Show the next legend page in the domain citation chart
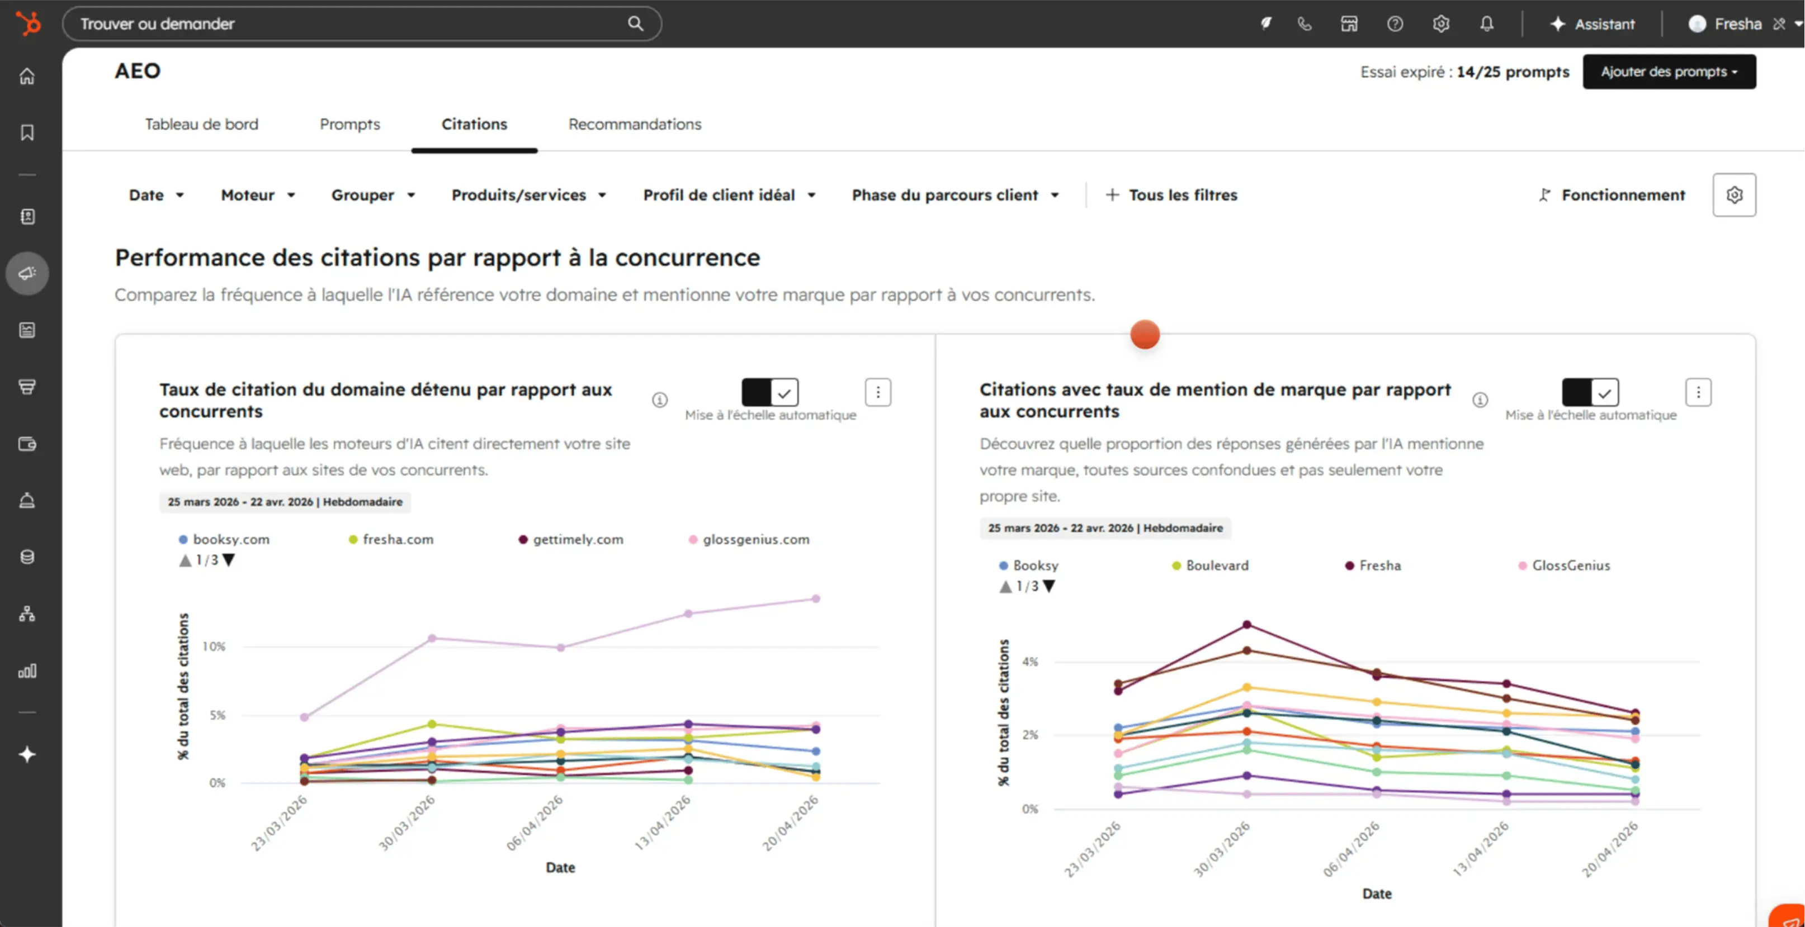This screenshot has height=927, width=1805. 229,560
